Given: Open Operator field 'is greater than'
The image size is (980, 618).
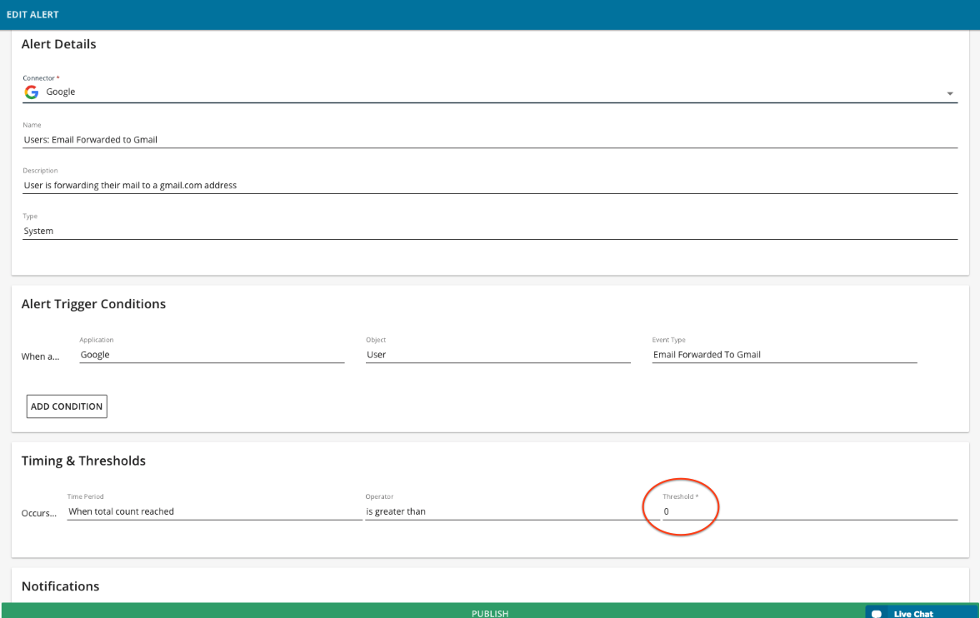Looking at the screenshot, I should pos(512,511).
